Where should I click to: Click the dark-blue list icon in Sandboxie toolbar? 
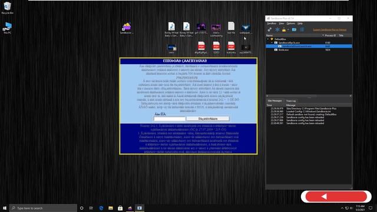pyautogui.click(x=302, y=29)
